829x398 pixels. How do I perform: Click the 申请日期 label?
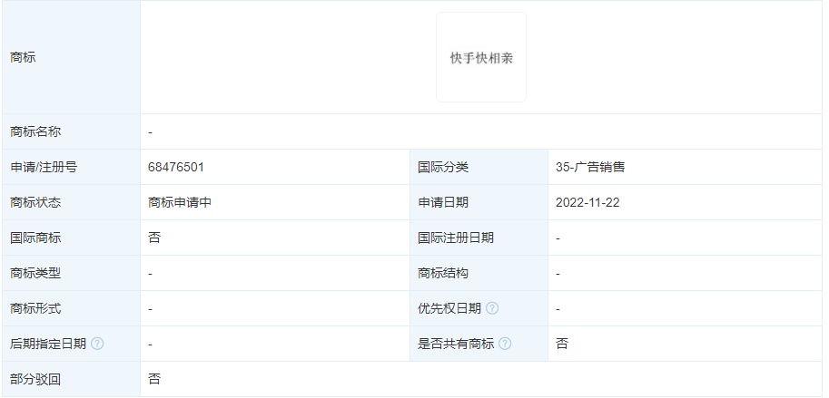[443, 203]
